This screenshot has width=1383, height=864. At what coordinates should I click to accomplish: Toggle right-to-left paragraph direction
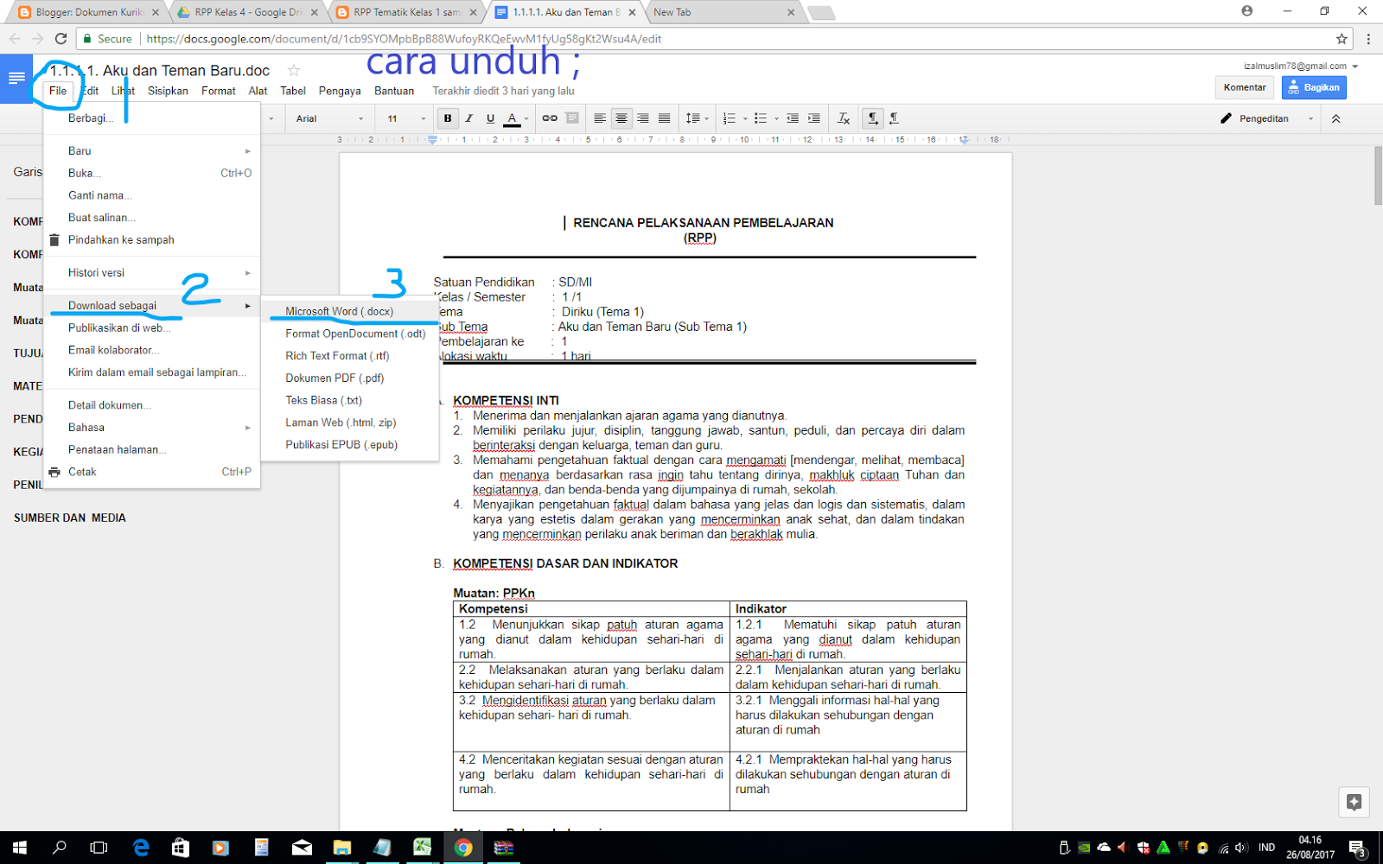click(895, 118)
